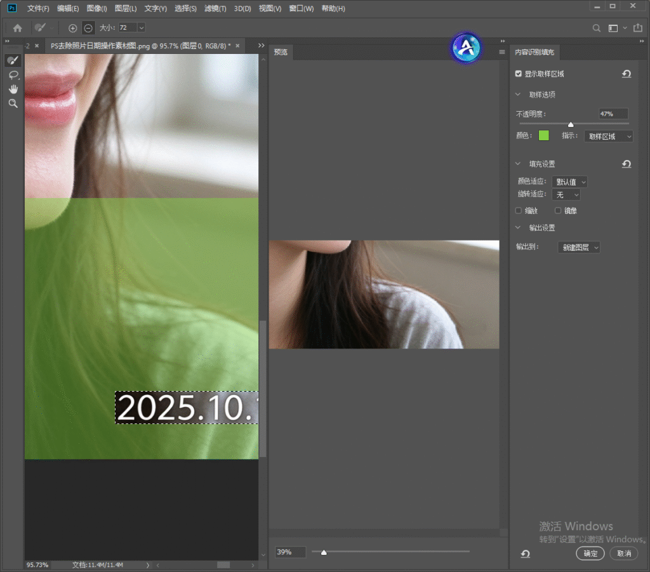Select the Sampling Brush tool in left toolbar
Screen dimensions: 650x572
pyautogui.click(x=13, y=60)
